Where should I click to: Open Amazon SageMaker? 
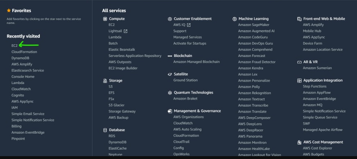point(253,25)
